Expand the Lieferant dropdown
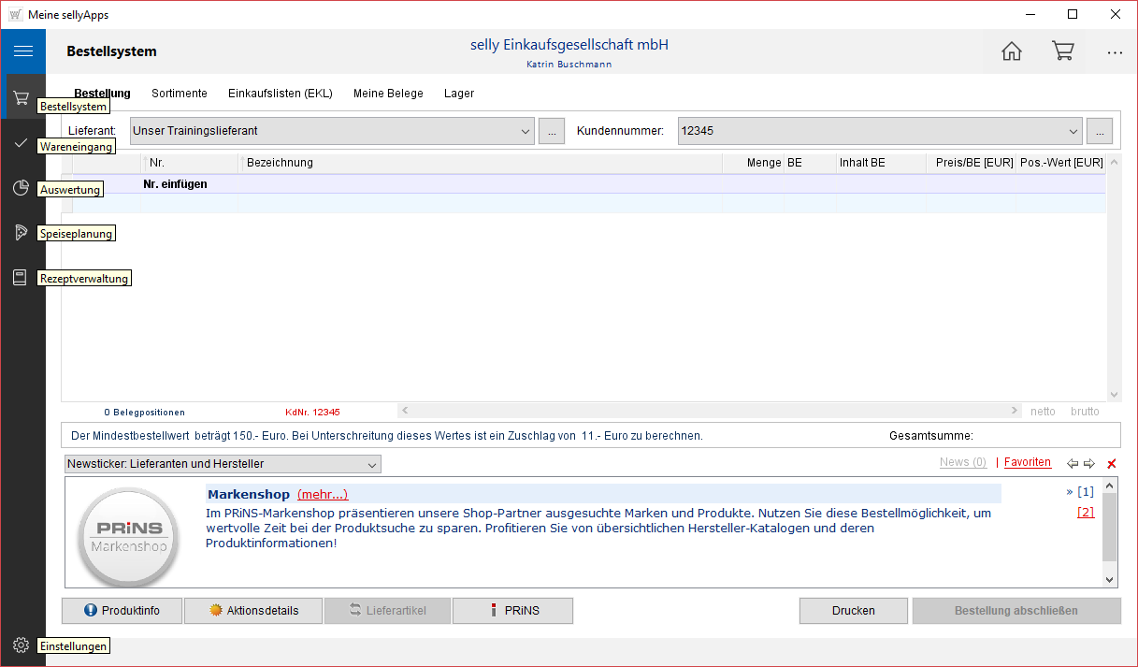 click(525, 131)
